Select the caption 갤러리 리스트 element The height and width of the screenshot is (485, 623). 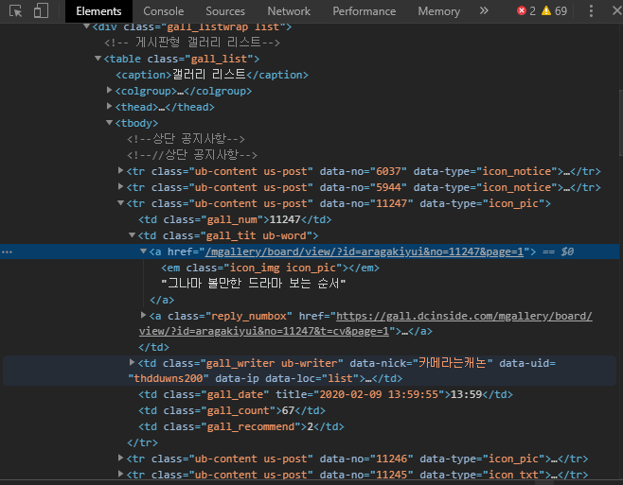[212, 75]
